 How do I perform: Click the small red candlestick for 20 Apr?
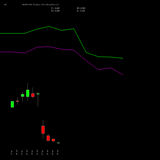tap(18, 101)
